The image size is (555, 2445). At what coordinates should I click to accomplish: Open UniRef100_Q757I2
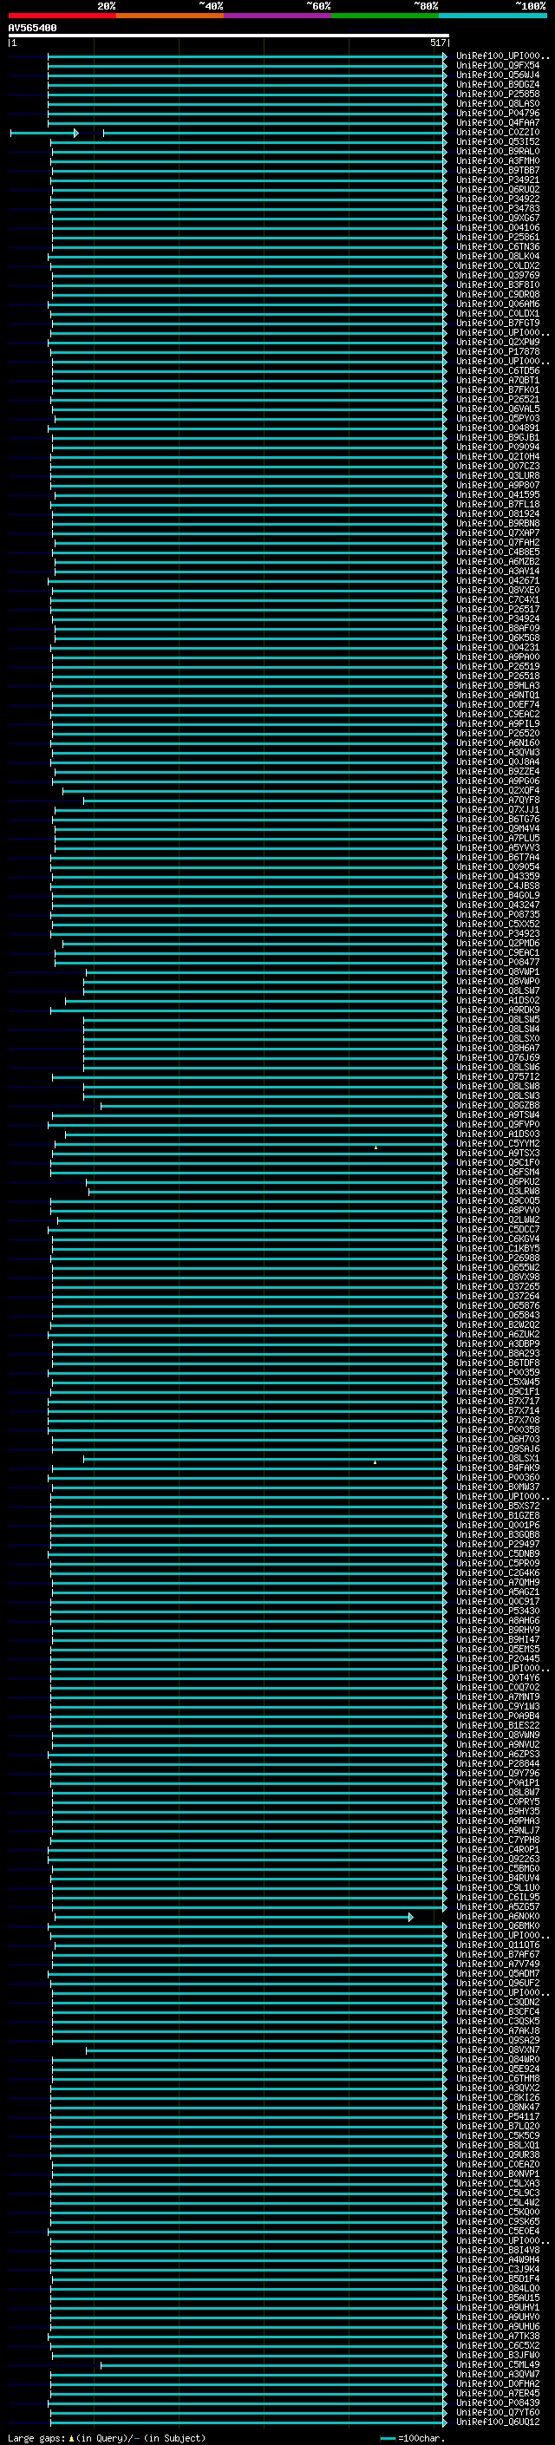pos(497,1077)
